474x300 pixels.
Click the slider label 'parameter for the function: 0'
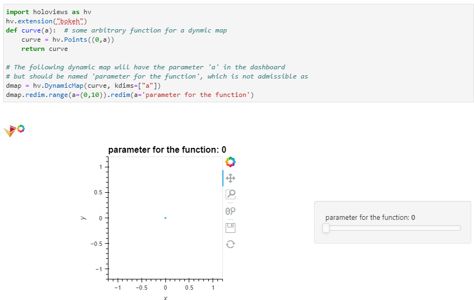pos(370,217)
